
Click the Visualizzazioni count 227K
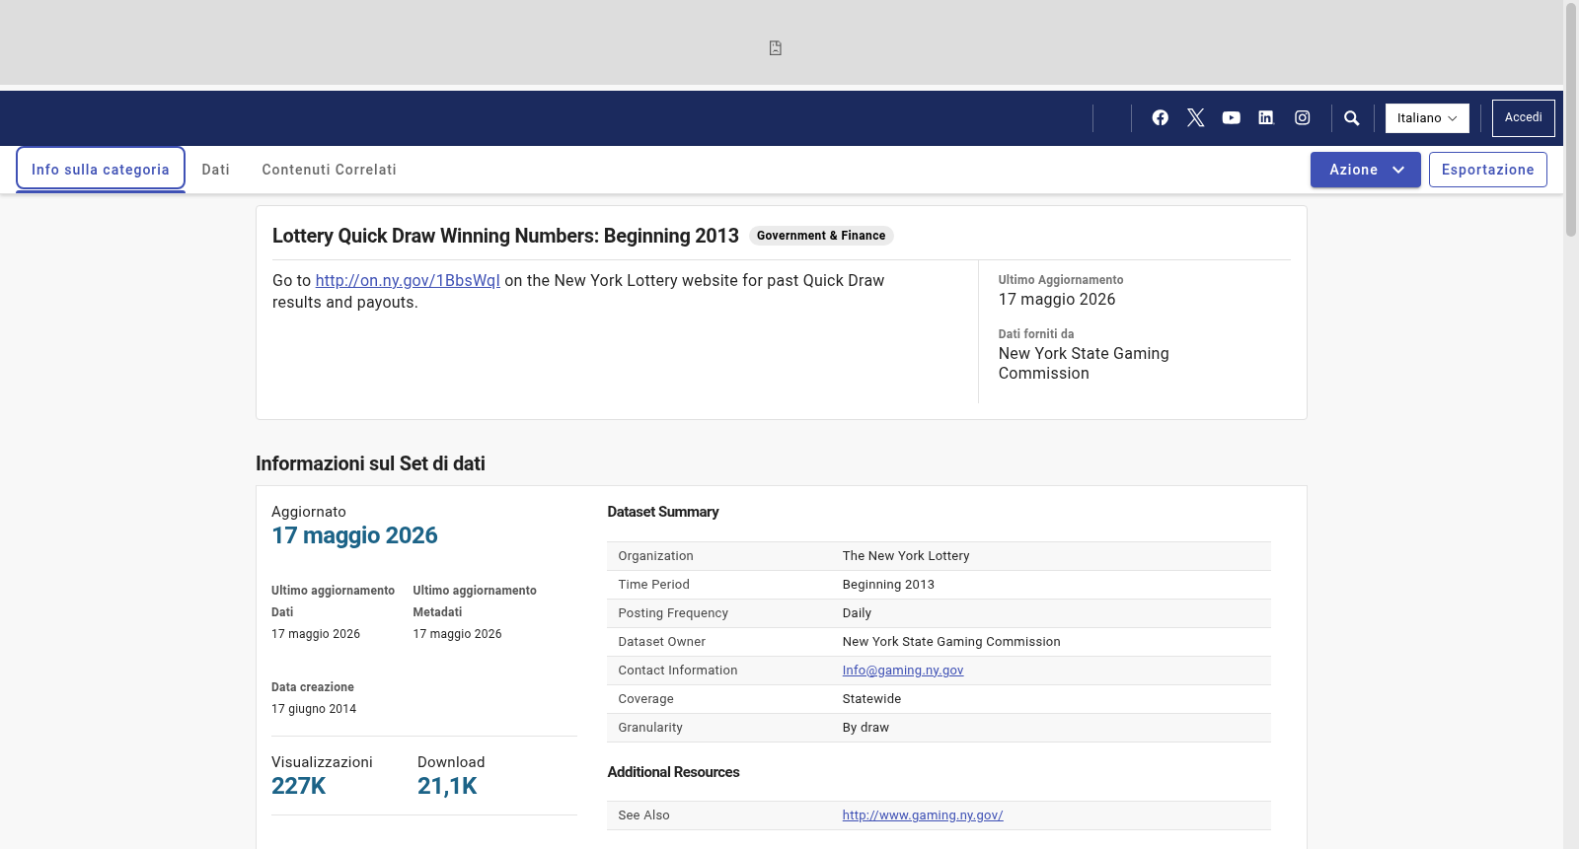pyautogui.click(x=299, y=786)
